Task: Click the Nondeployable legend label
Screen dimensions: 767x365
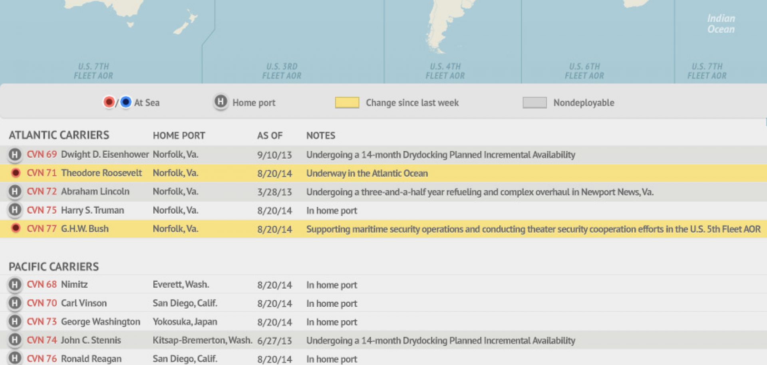Action: pos(584,103)
